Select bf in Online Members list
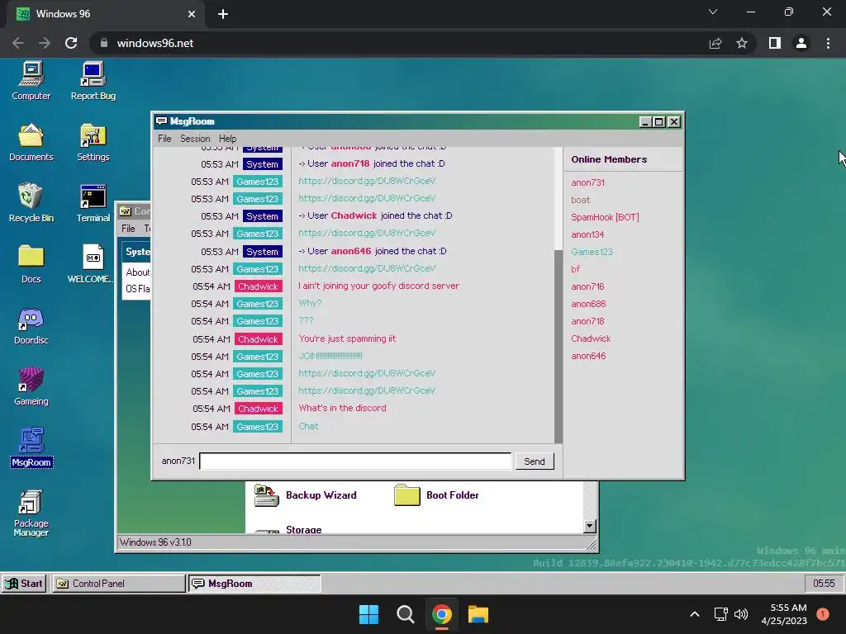 coord(575,269)
